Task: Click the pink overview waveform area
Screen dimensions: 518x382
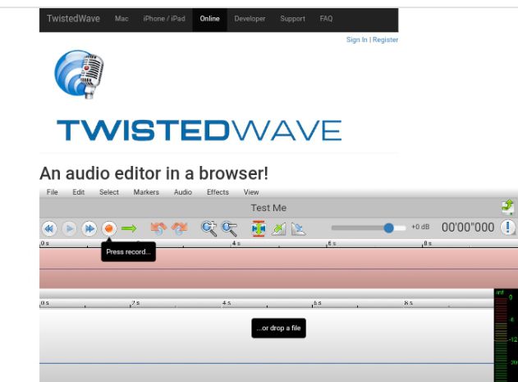Action: 278,269
